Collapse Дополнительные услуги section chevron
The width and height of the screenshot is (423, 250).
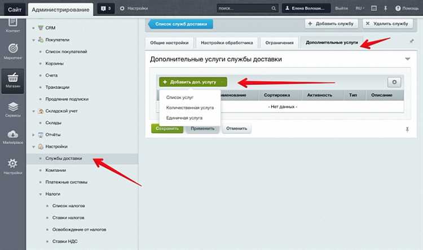(408, 59)
